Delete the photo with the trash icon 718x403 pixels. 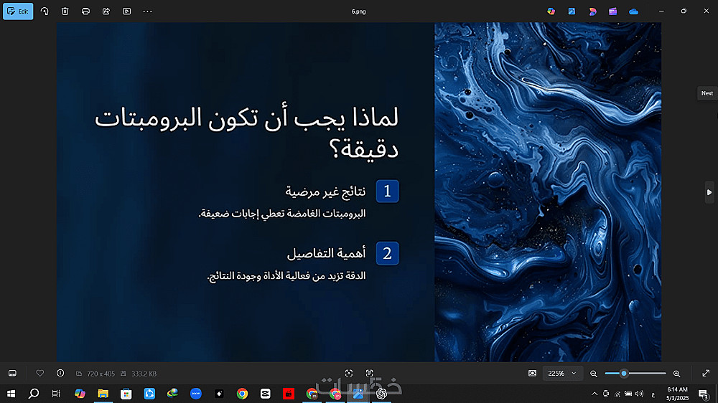click(65, 11)
